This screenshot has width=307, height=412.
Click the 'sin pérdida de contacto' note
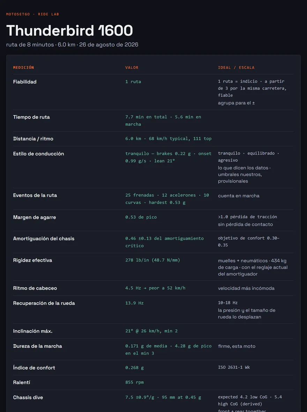[x=245, y=225]
